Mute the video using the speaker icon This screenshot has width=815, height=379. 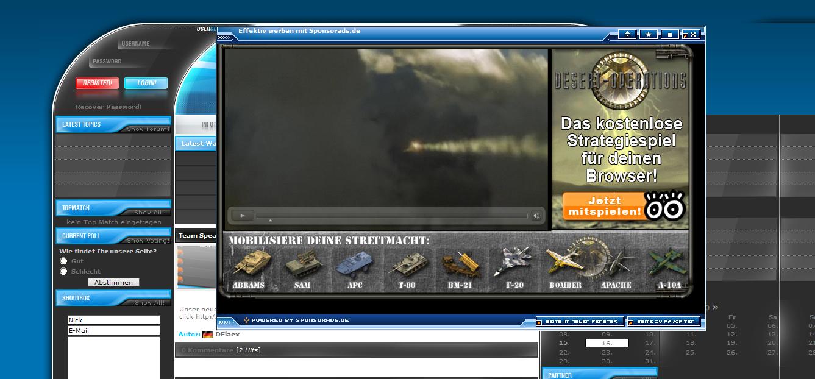coord(536,216)
